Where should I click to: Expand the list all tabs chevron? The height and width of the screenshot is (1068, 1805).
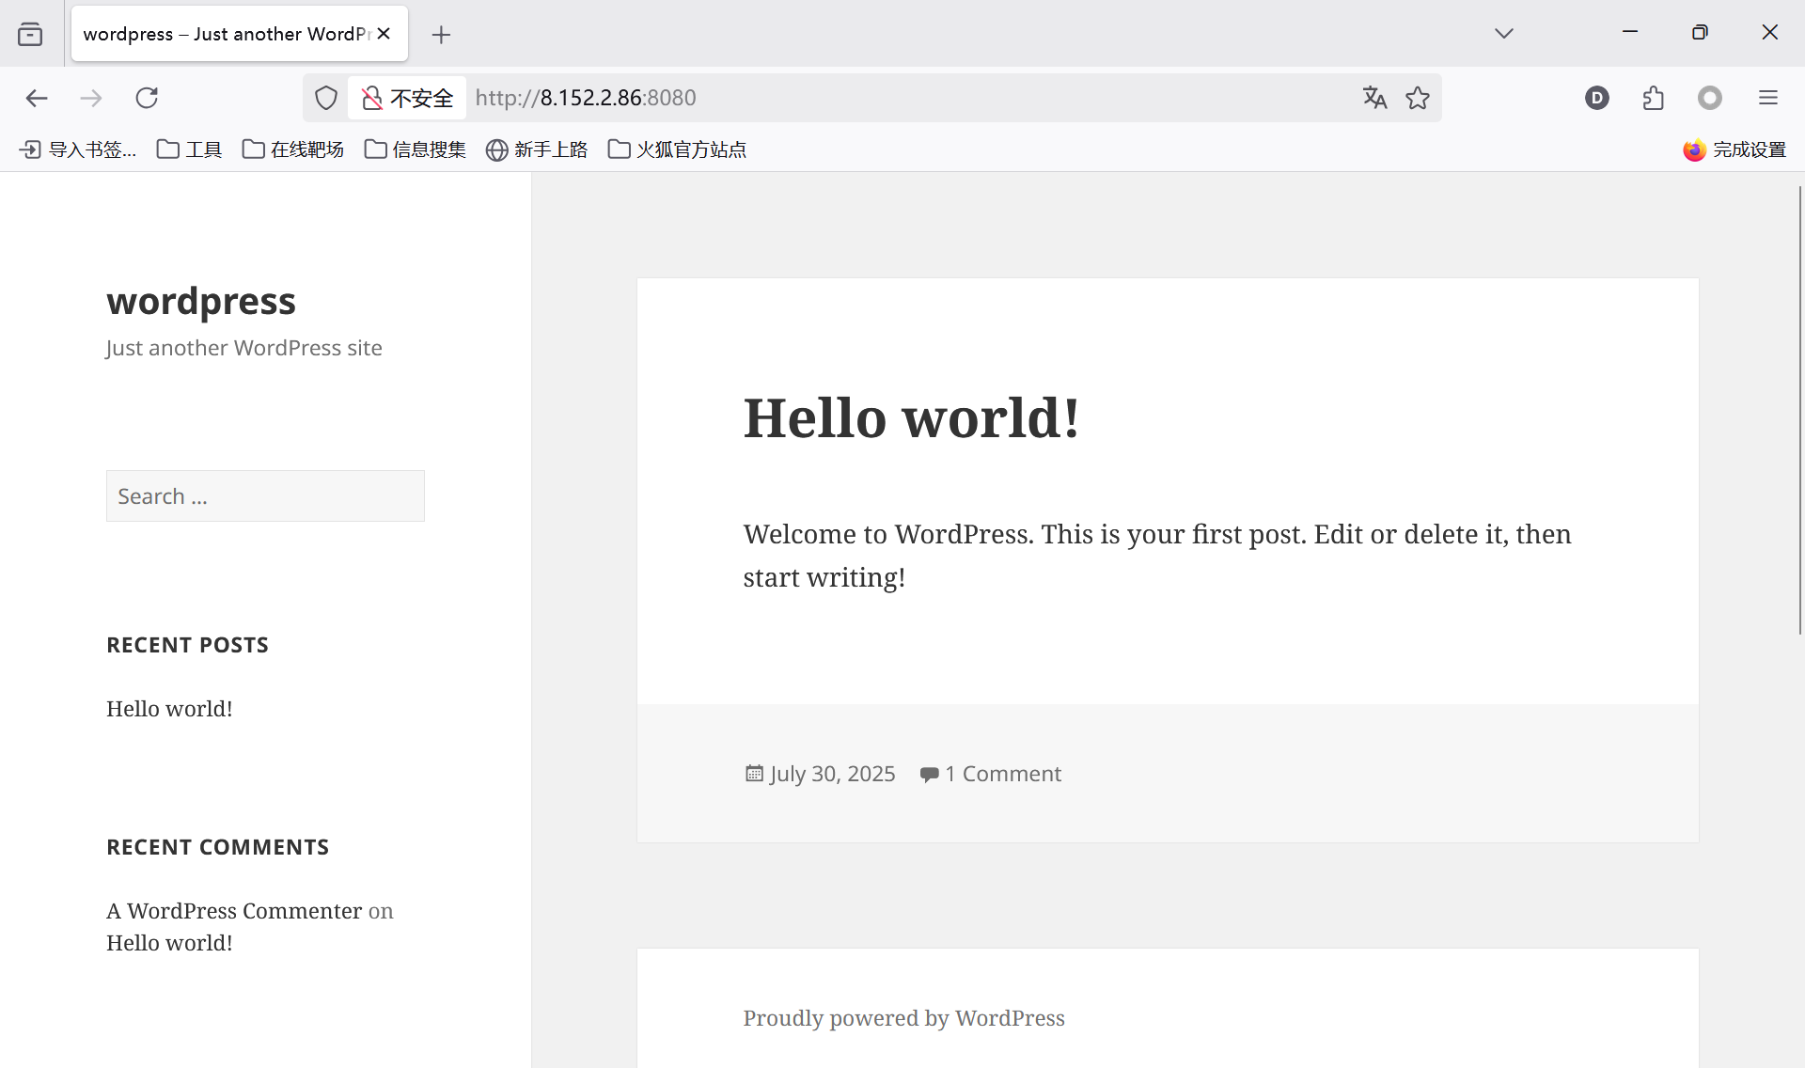coord(1504,33)
